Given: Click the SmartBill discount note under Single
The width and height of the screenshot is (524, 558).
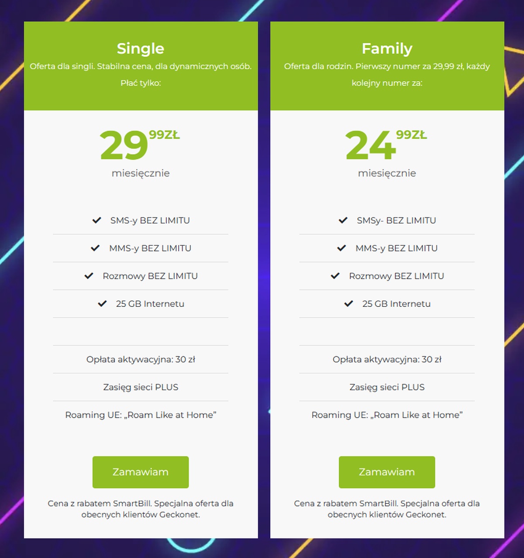Looking at the screenshot, I should [141, 509].
